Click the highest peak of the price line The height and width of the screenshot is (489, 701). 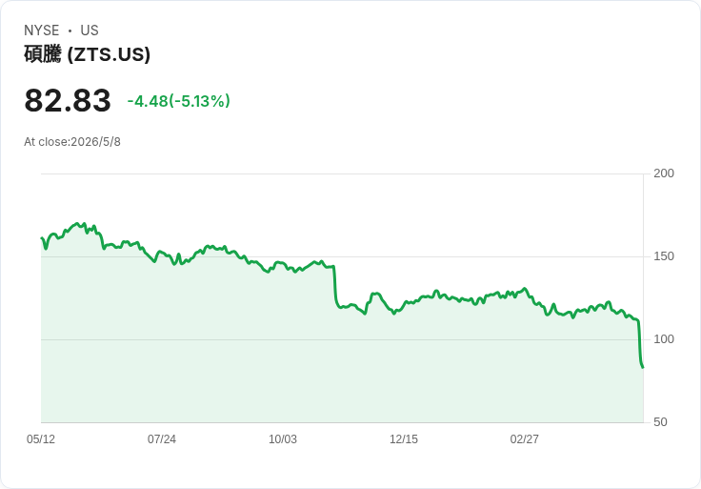click(77, 223)
